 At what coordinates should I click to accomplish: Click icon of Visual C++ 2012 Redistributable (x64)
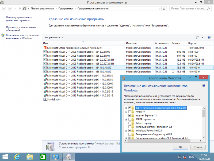pos(45,76)
